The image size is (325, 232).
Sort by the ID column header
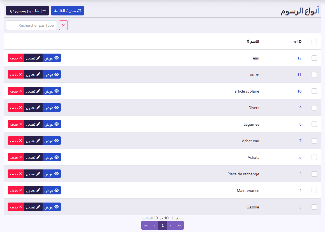tap(298, 42)
